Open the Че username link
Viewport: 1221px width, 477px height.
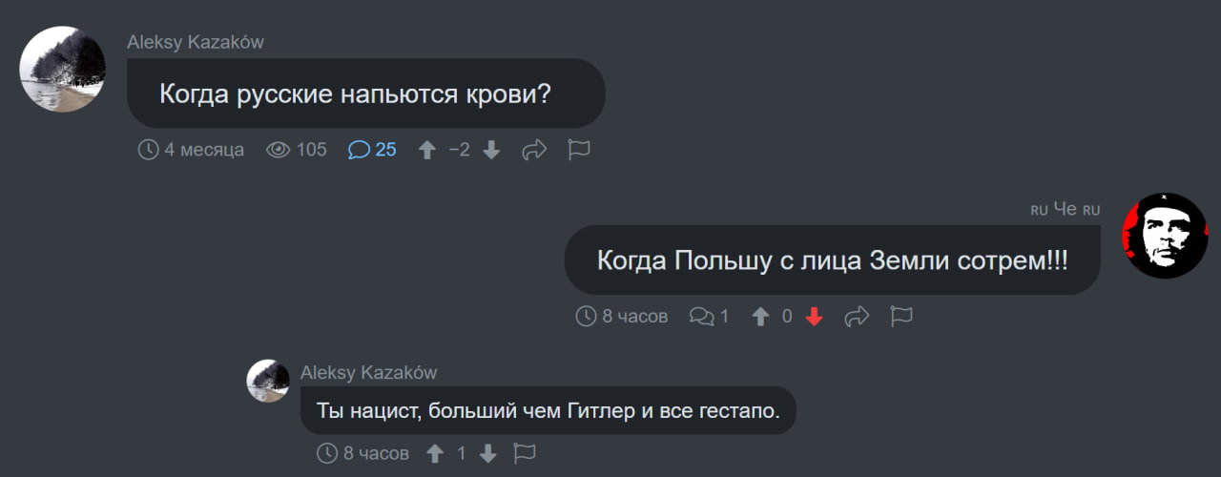coord(1066,209)
